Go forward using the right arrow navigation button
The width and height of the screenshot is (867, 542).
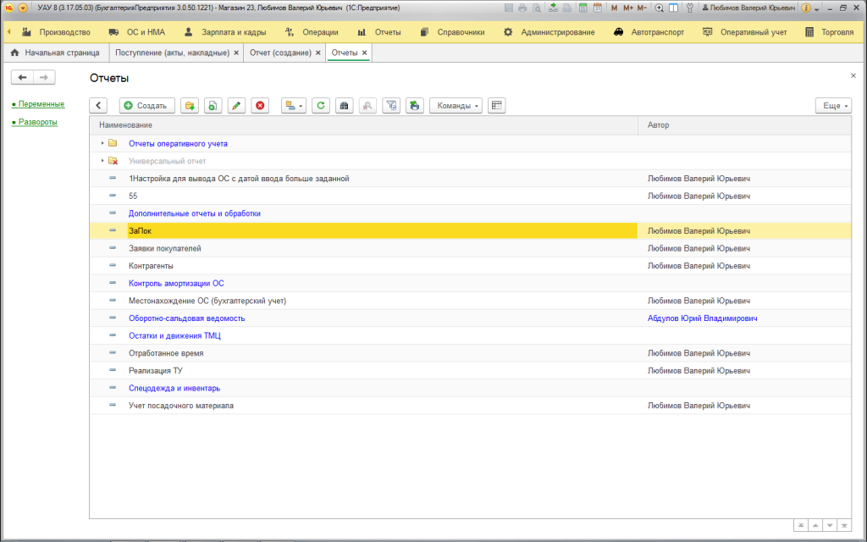pyautogui.click(x=44, y=77)
